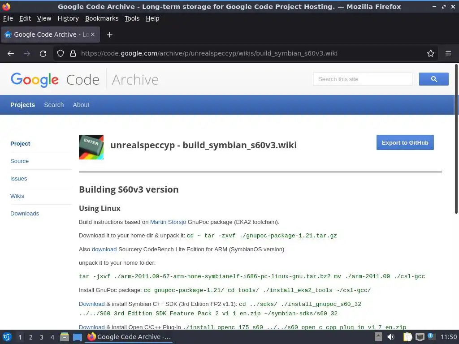This screenshot has width=459, height=344.
Task: Open the taskbar start menu icon
Action: 7,337
